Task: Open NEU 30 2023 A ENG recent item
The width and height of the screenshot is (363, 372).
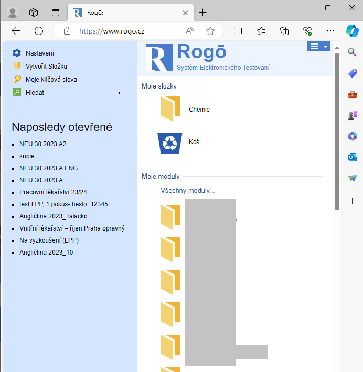Action: click(x=48, y=168)
